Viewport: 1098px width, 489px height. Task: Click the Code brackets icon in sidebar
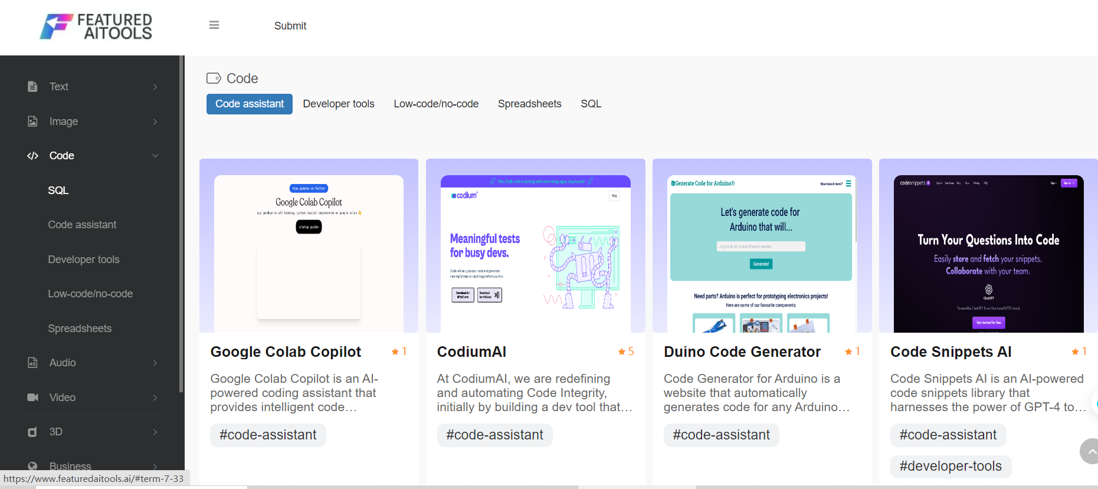coord(32,156)
